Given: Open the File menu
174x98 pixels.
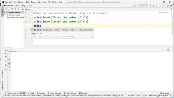Looking at the screenshot, I should pyautogui.click(x=7, y=2).
